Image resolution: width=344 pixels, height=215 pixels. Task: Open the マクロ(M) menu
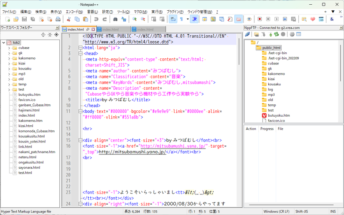[x=141, y=12]
